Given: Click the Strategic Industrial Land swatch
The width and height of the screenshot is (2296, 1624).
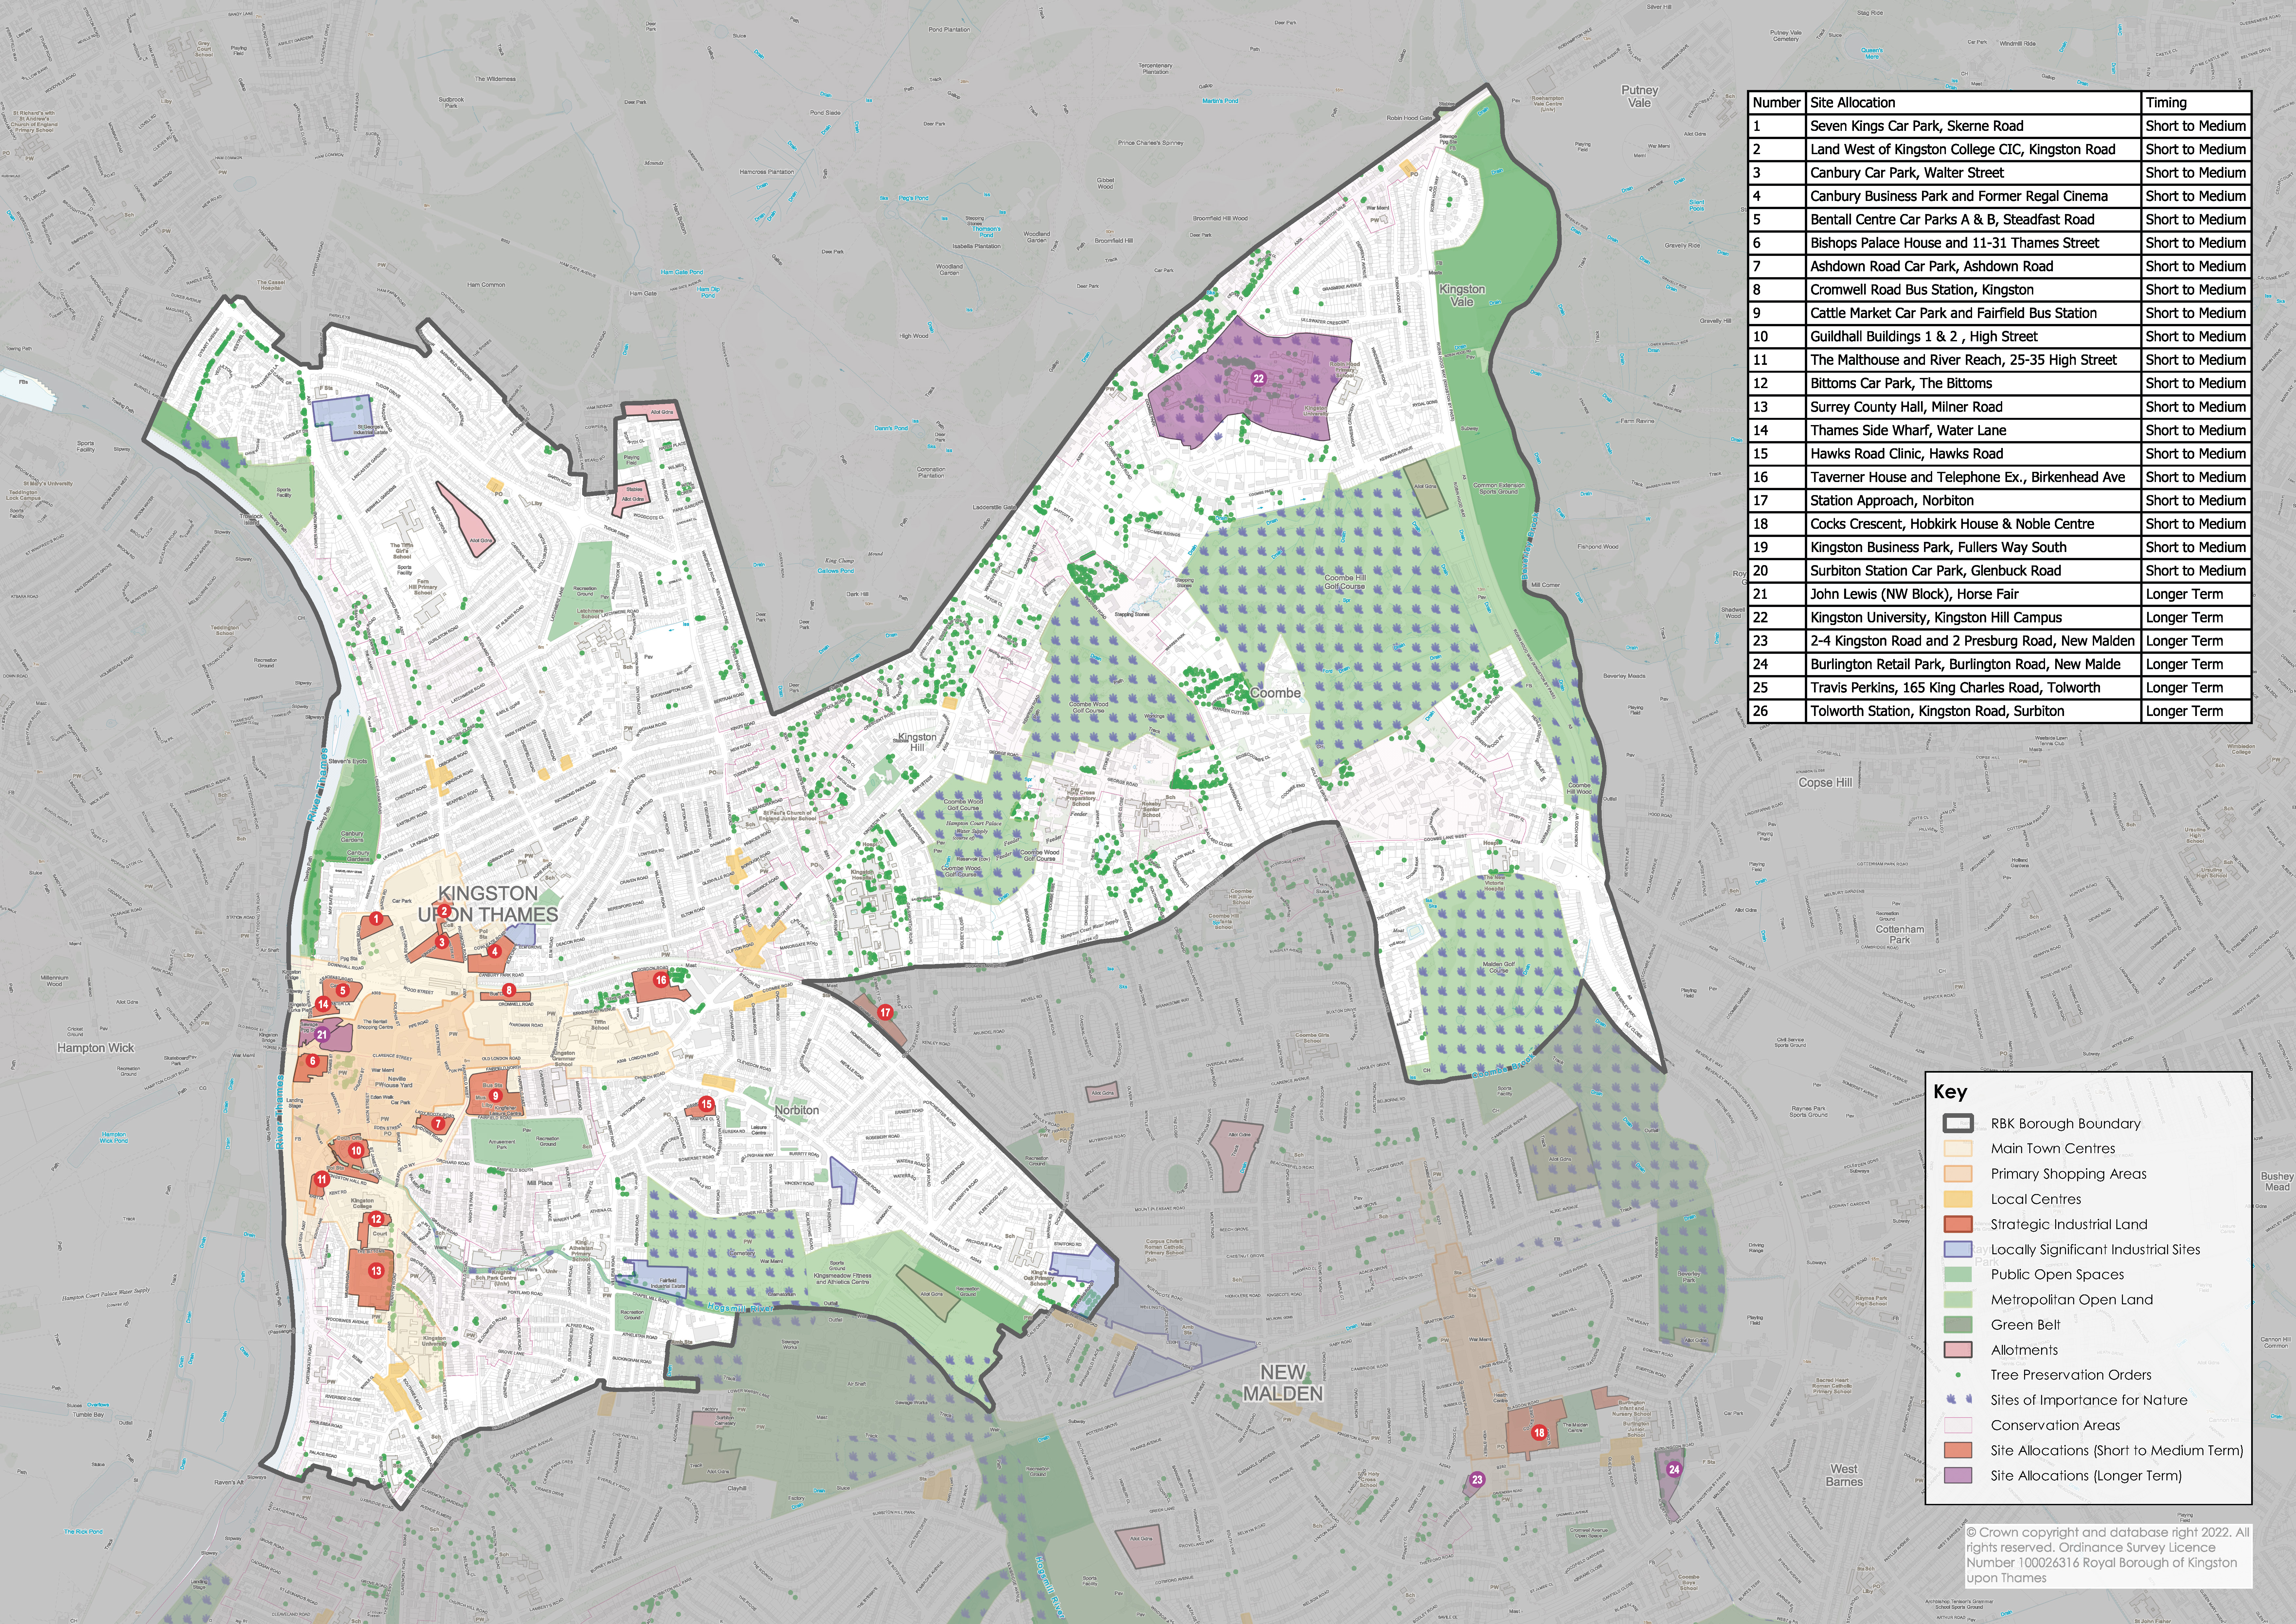Looking at the screenshot, I should click(1958, 1224).
